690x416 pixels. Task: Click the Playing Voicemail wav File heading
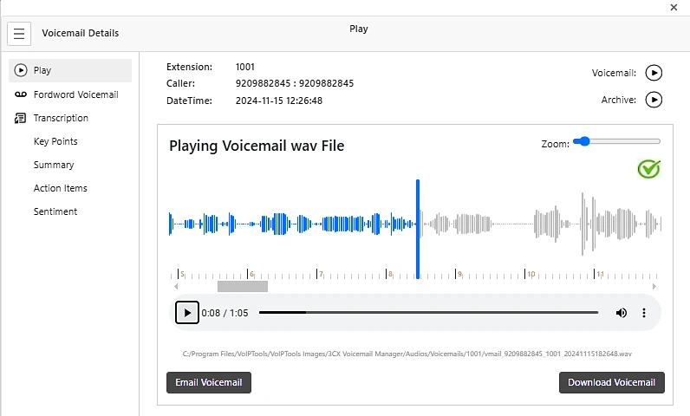coord(257,146)
